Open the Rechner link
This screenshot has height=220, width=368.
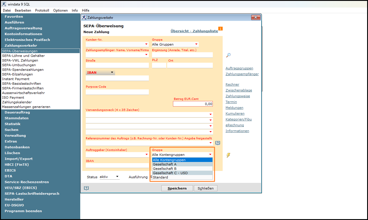click(232, 84)
